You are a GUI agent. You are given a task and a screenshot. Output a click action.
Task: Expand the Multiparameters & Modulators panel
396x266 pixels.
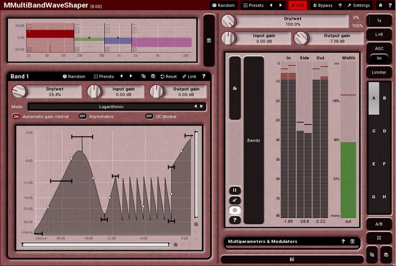pyautogui.click(x=352, y=241)
